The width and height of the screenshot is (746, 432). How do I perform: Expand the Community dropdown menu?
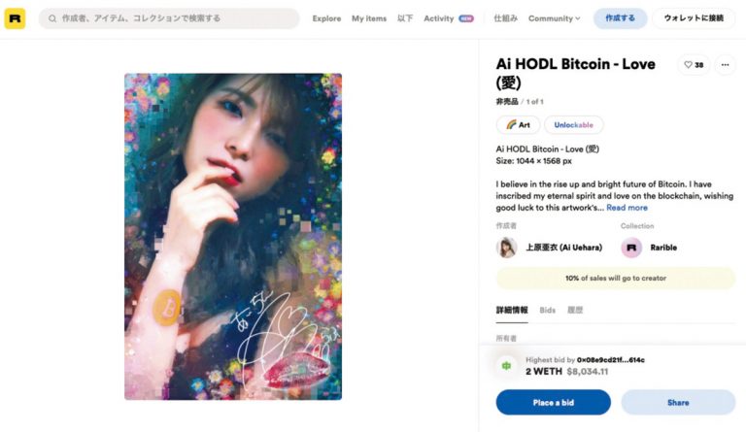554,18
